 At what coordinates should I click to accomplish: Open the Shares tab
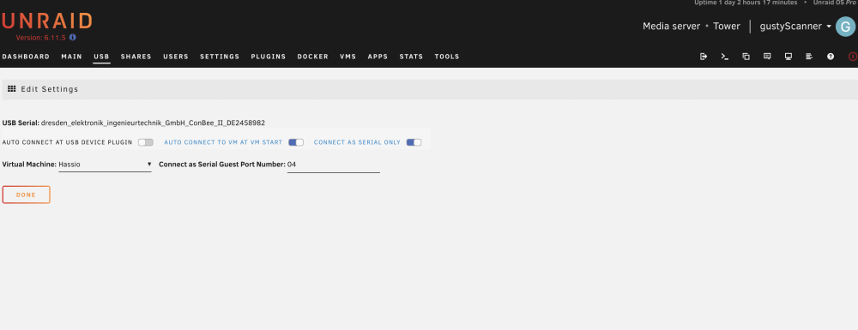[136, 57]
